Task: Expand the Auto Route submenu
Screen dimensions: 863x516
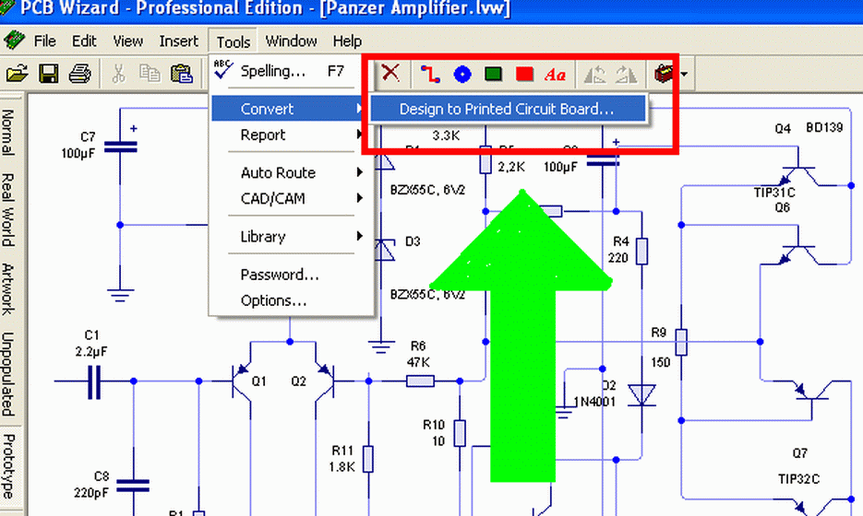Action: 293,172
